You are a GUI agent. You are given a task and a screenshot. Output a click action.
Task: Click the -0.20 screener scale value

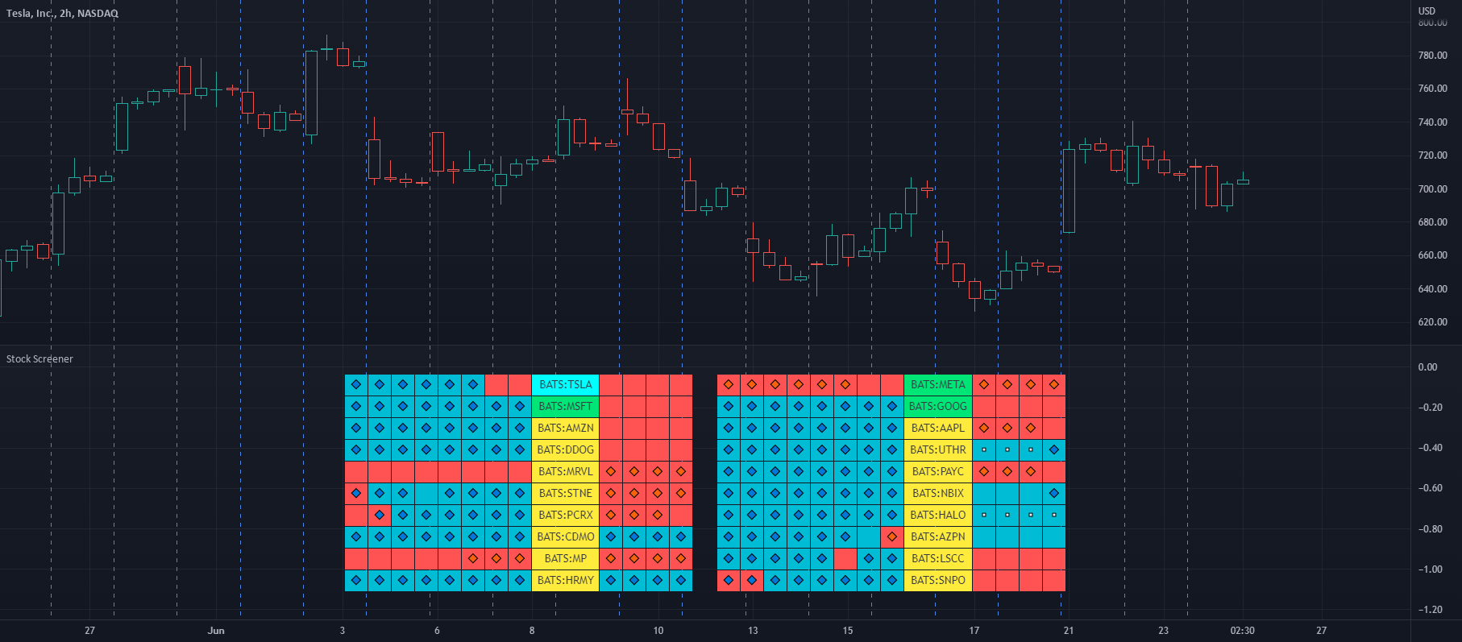coord(1431,408)
